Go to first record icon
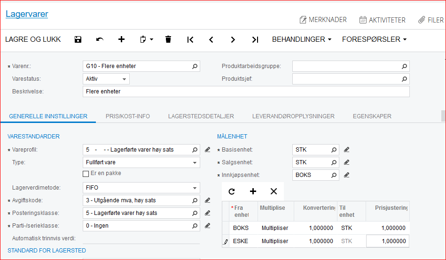Viewport: 446px width, 260px height. tap(190, 39)
